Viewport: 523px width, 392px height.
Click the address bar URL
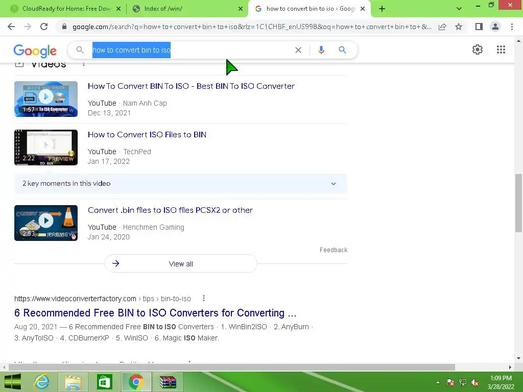pos(252,27)
